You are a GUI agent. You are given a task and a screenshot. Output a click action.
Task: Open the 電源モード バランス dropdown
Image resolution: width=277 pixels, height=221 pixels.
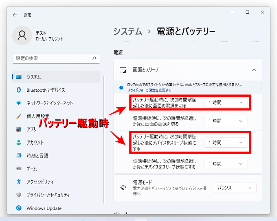click(x=235, y=188)
